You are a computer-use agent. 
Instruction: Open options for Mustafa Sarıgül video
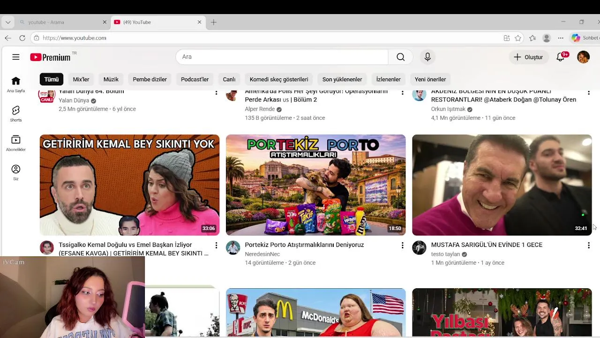(x=588, y=245)
